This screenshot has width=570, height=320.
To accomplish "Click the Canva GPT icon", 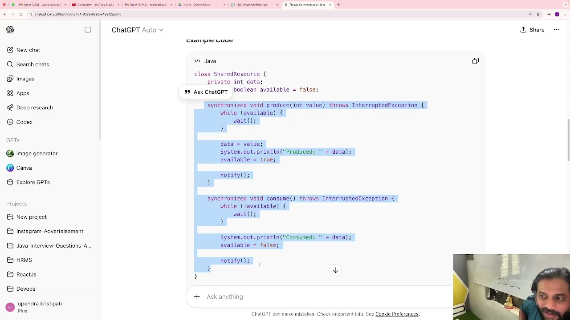I will 10,168.
